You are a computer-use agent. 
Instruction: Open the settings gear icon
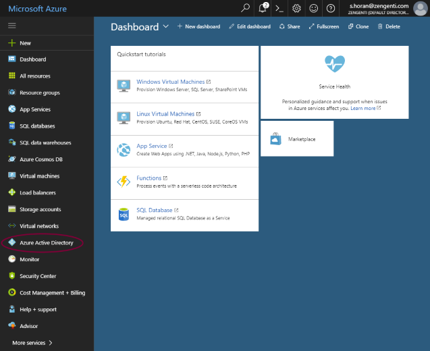pos(296,9)
